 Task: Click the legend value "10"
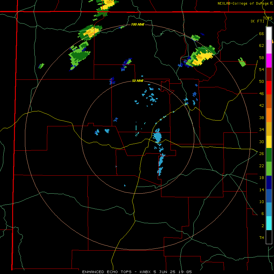point(262,202)
